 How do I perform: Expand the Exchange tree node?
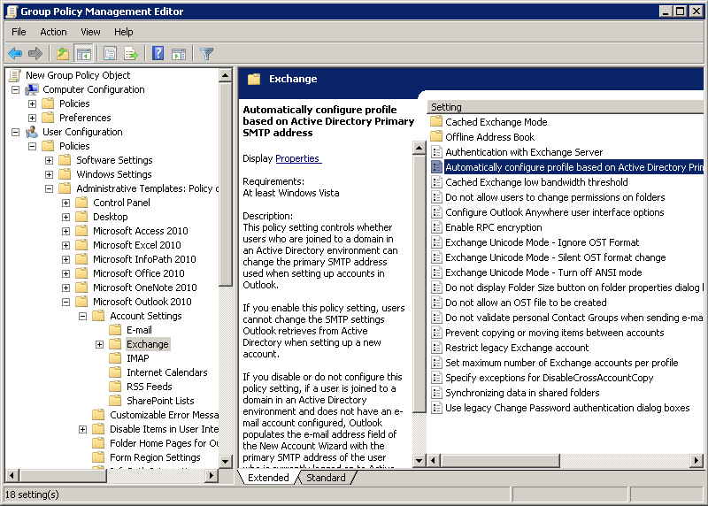99,344
